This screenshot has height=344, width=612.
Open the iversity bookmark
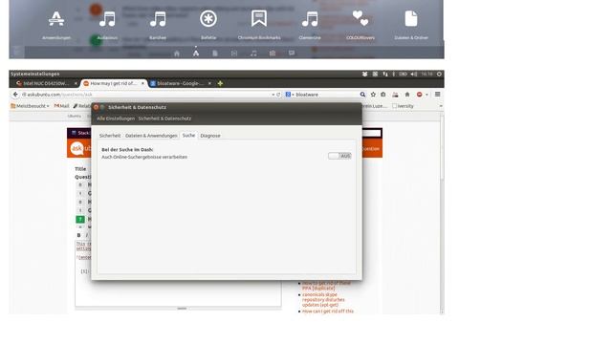tap(403, 106)
